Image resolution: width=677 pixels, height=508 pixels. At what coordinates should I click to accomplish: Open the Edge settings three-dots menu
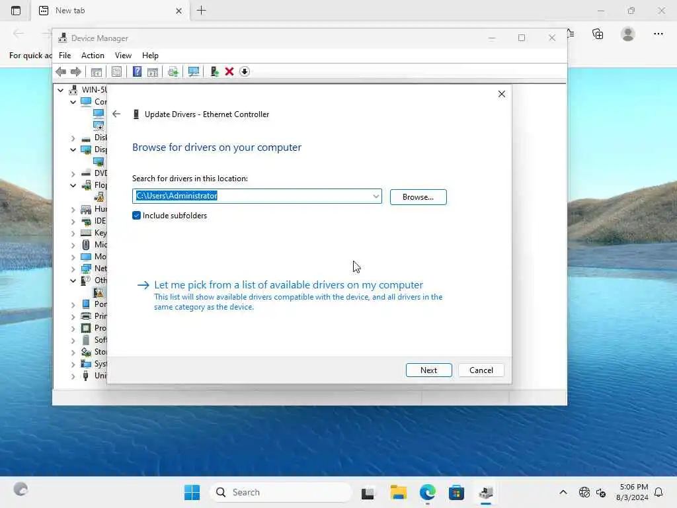click(658, 34)
